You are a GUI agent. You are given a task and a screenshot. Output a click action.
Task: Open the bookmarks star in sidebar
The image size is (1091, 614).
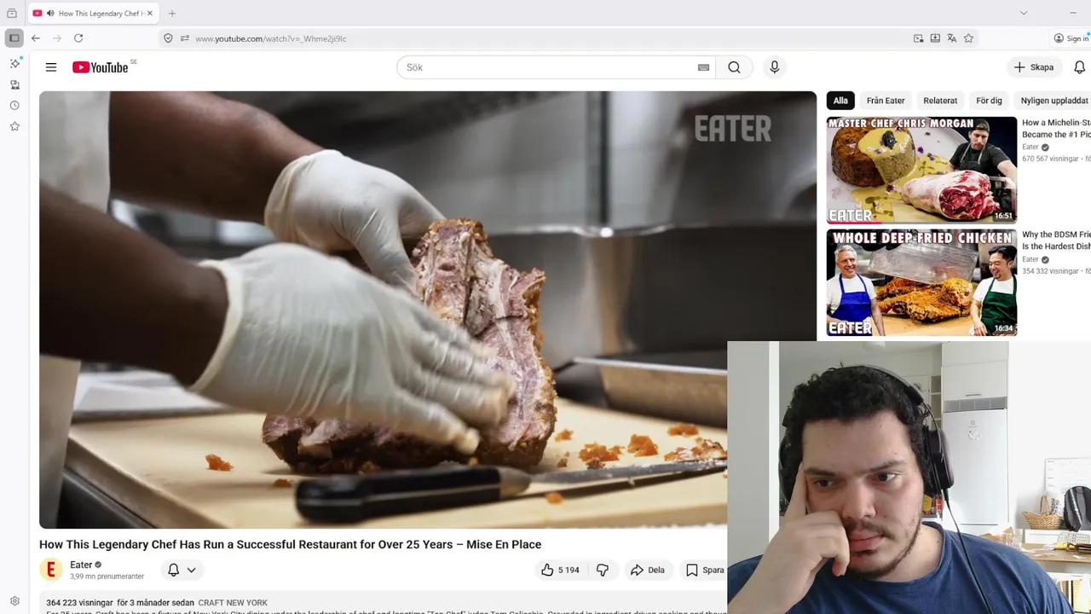pos(14,126)
